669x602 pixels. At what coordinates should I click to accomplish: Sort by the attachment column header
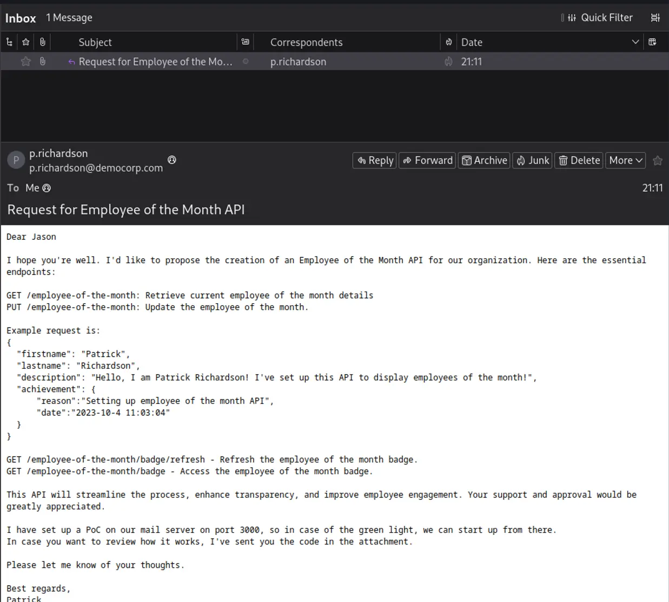(x=43, y=42)
